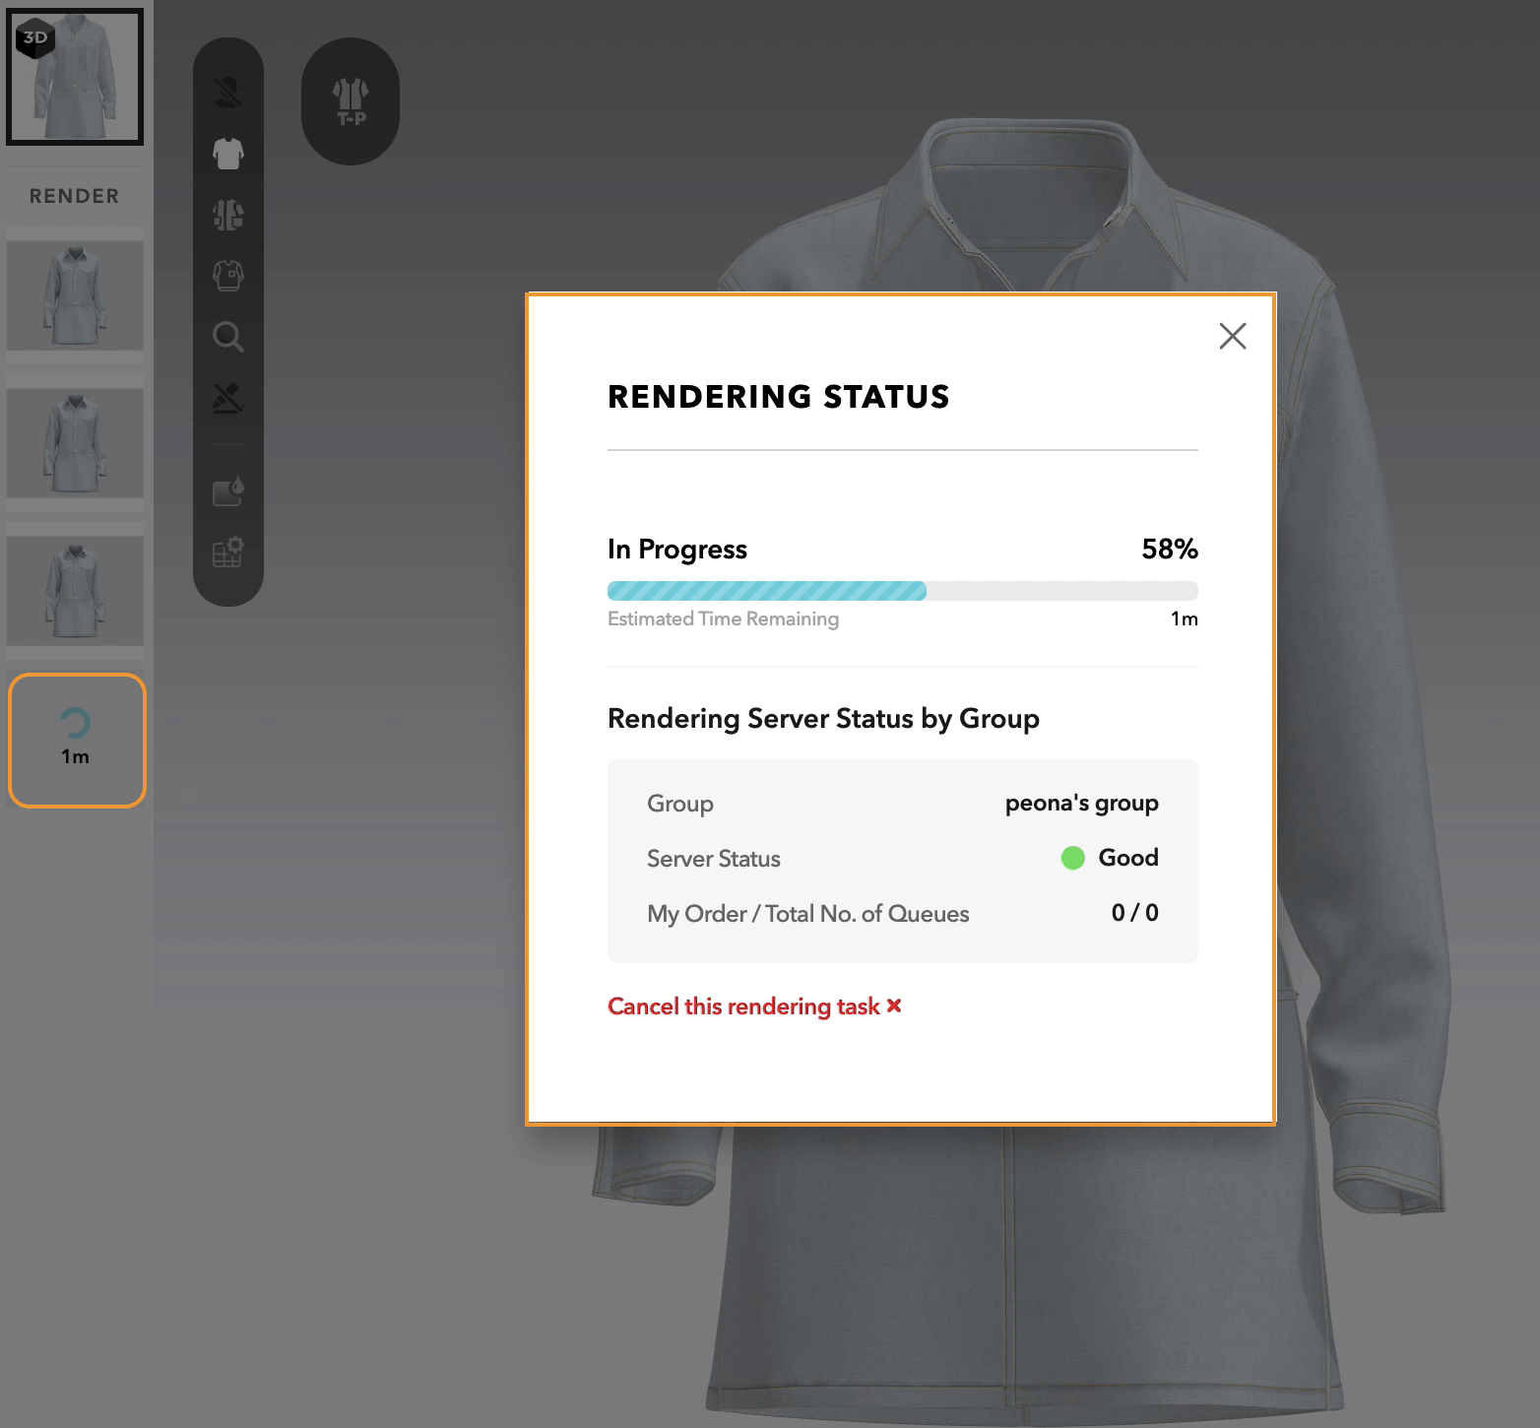Screen dimensions: 1540x1428
Task: Click the 'RENDERING STATUS' dialog title
Action: coord(779,397)
